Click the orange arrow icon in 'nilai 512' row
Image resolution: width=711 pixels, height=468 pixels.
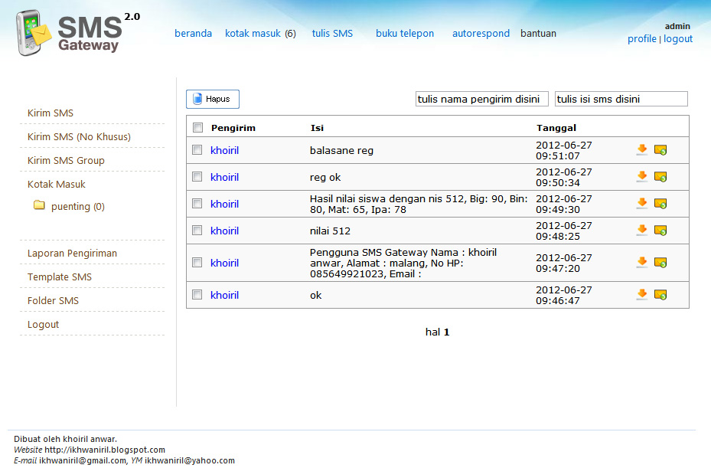click(x=641, y=231)
